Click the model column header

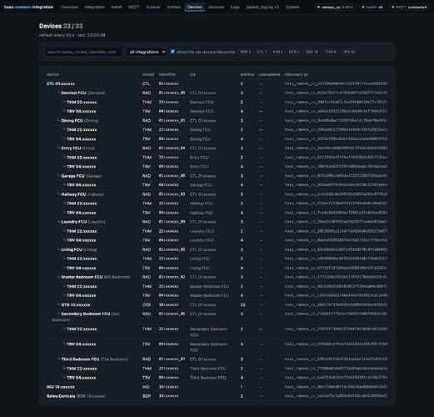148,74
